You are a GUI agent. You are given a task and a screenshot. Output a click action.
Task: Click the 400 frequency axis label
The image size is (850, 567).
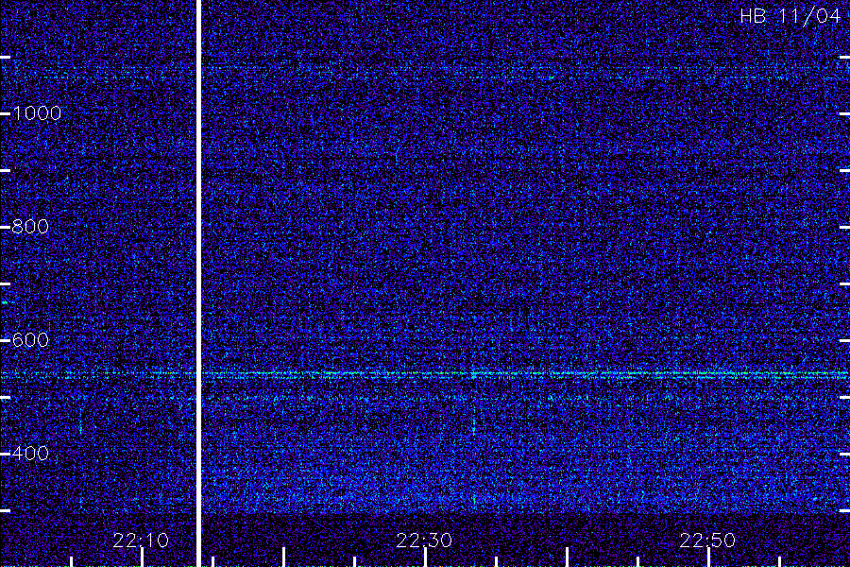(x=30, y=453)
